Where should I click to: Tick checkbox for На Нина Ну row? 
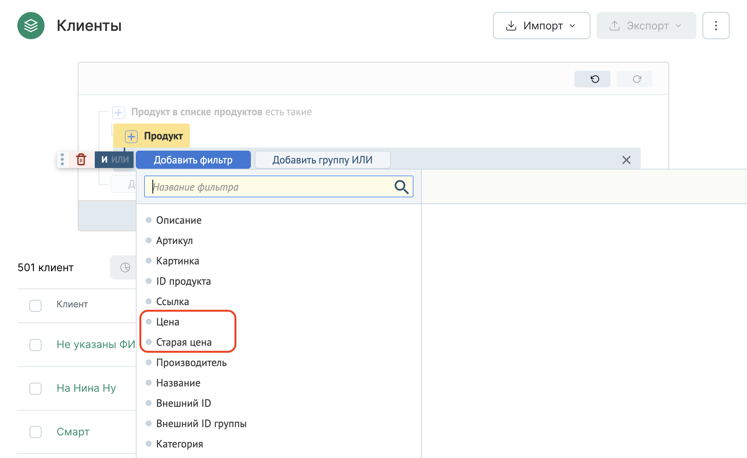point(35,388)
